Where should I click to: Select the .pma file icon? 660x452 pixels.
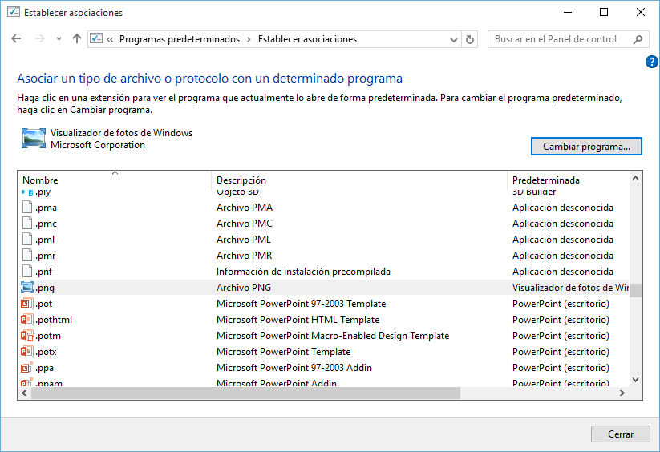[x=27, y=208]
